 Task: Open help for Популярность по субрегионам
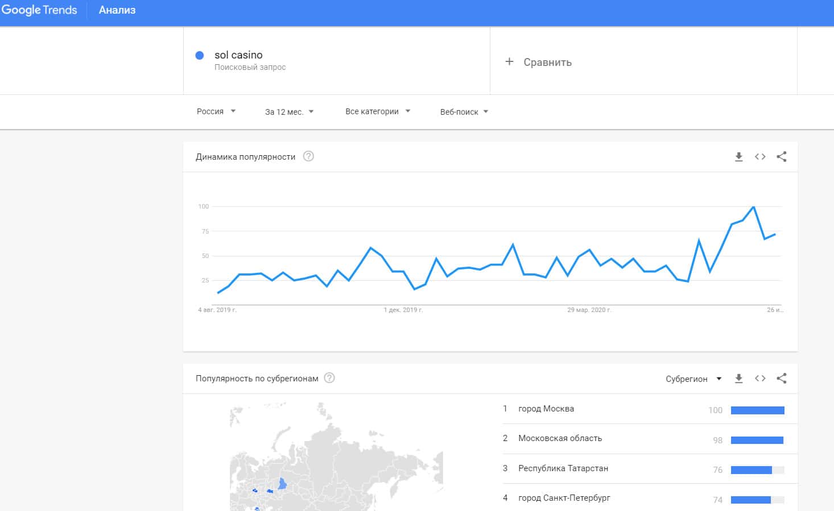coord(329,378)
